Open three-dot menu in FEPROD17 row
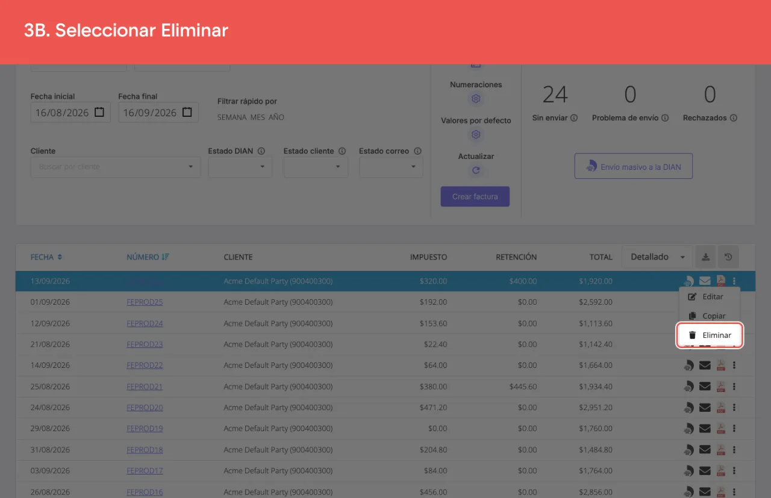The width and height of the screenshot is (771, 498). coord(734,471)
